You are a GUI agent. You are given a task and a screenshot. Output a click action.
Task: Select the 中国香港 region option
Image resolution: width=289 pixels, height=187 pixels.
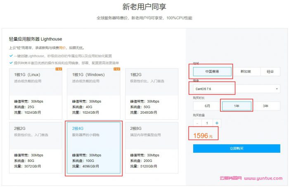point(212,71)
